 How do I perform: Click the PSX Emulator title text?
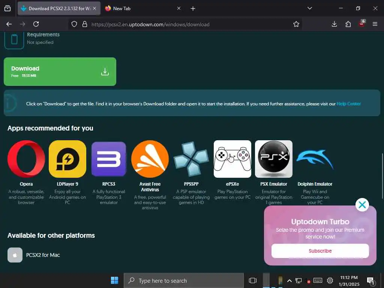click(x=273, y=184)
